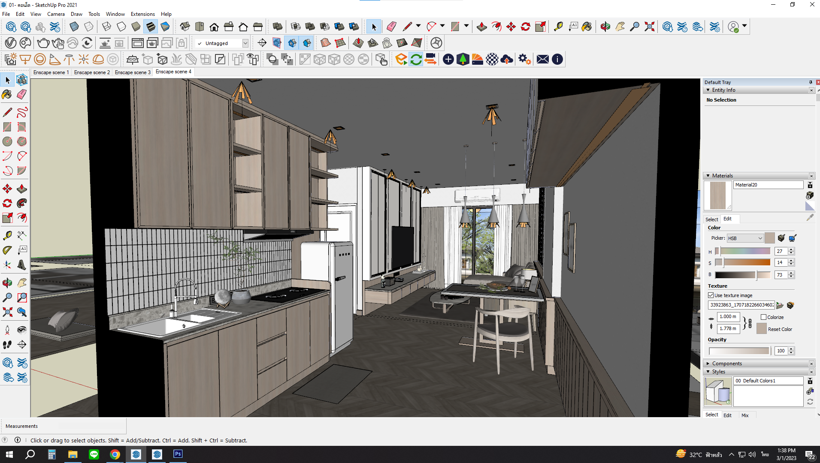
Task: Switch to Enscape scene 2 tab
Action: point(92,72)
